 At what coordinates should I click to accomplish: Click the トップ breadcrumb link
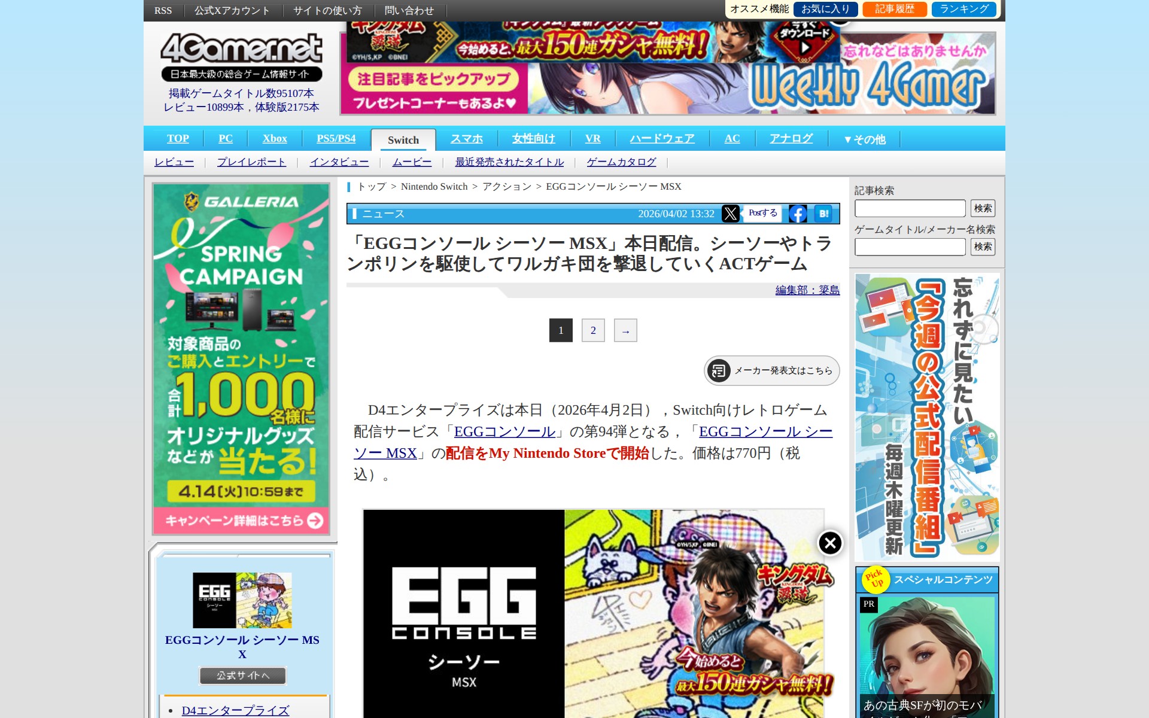coord(372,187)
